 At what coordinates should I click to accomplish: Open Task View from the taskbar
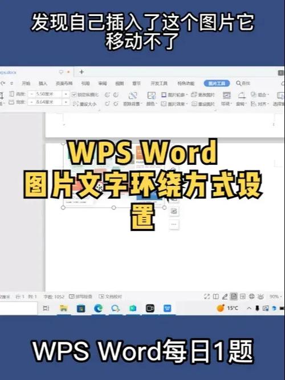point(46,308)
